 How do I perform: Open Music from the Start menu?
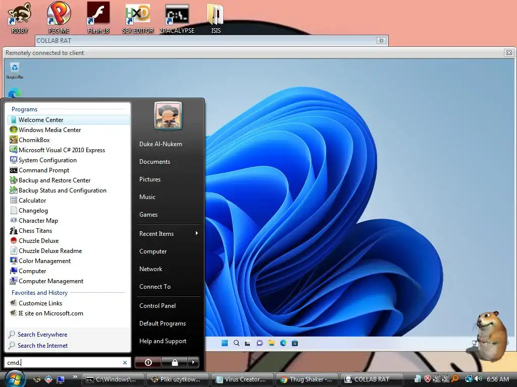click(147, 197)
